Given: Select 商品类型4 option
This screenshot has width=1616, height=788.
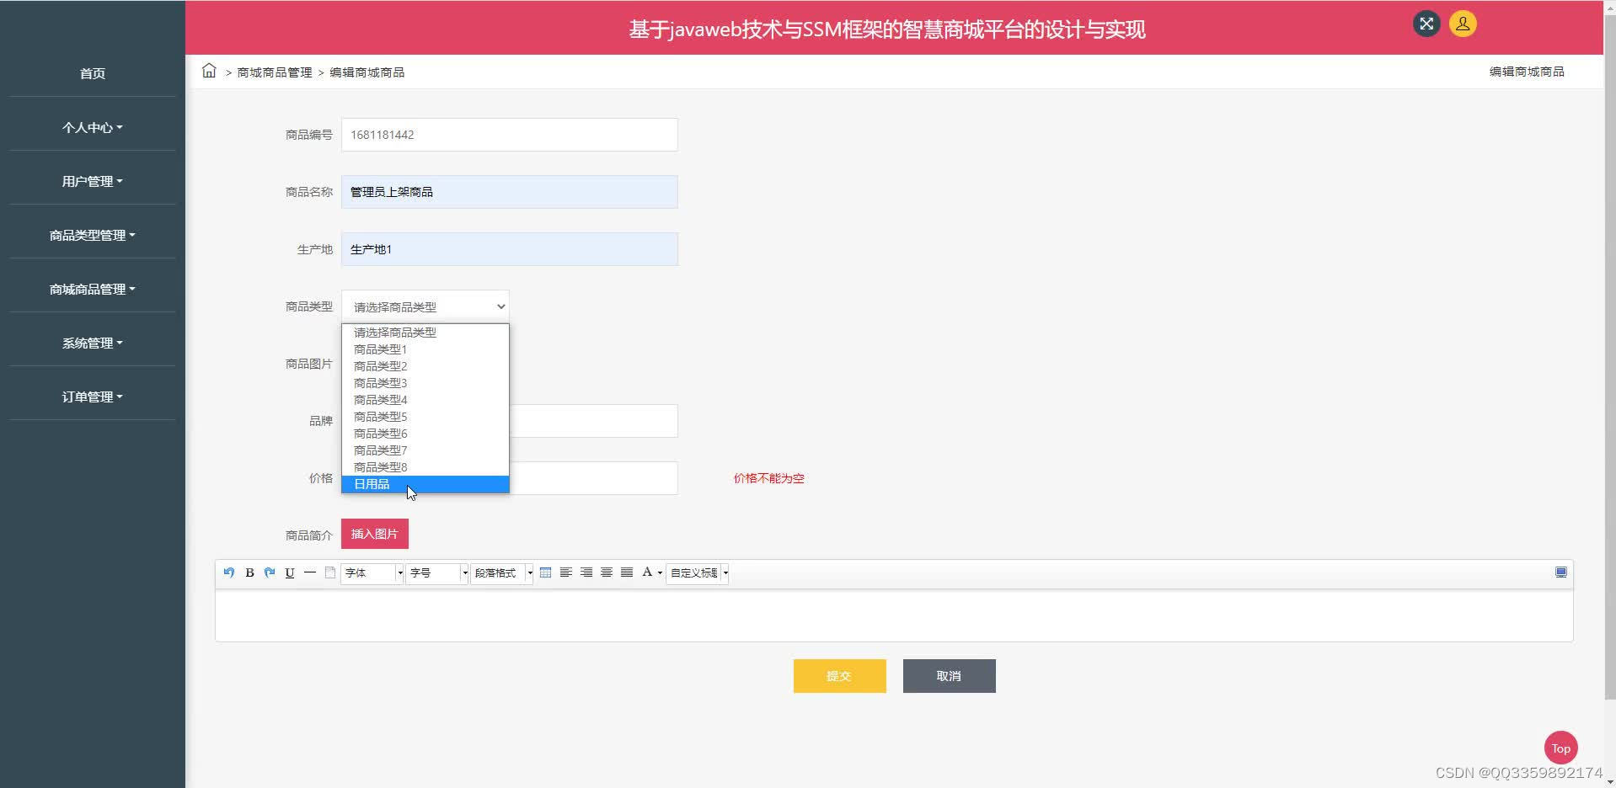Looking at the screenshot, I should coord(425,400).
